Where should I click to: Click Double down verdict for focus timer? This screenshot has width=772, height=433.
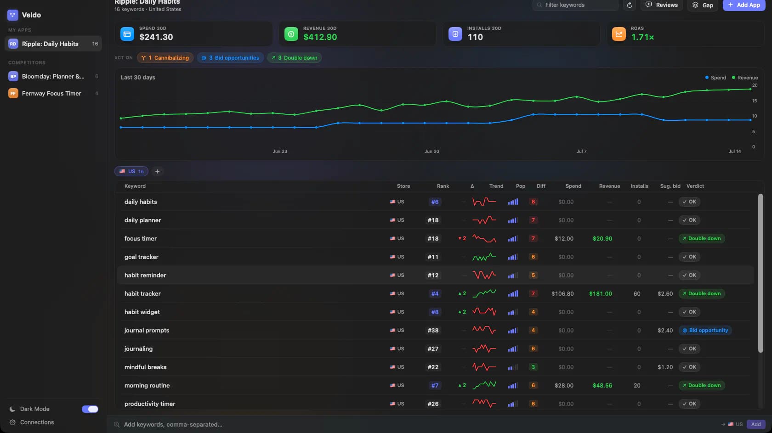pos(702,238)
